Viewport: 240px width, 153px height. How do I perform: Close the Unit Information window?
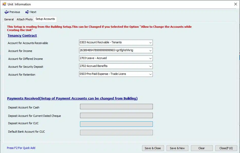pyautogui.click(x=236, y=4)
